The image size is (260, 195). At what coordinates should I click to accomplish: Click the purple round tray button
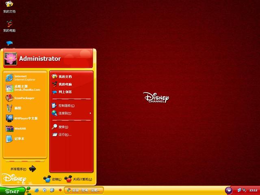coord(228,191)
